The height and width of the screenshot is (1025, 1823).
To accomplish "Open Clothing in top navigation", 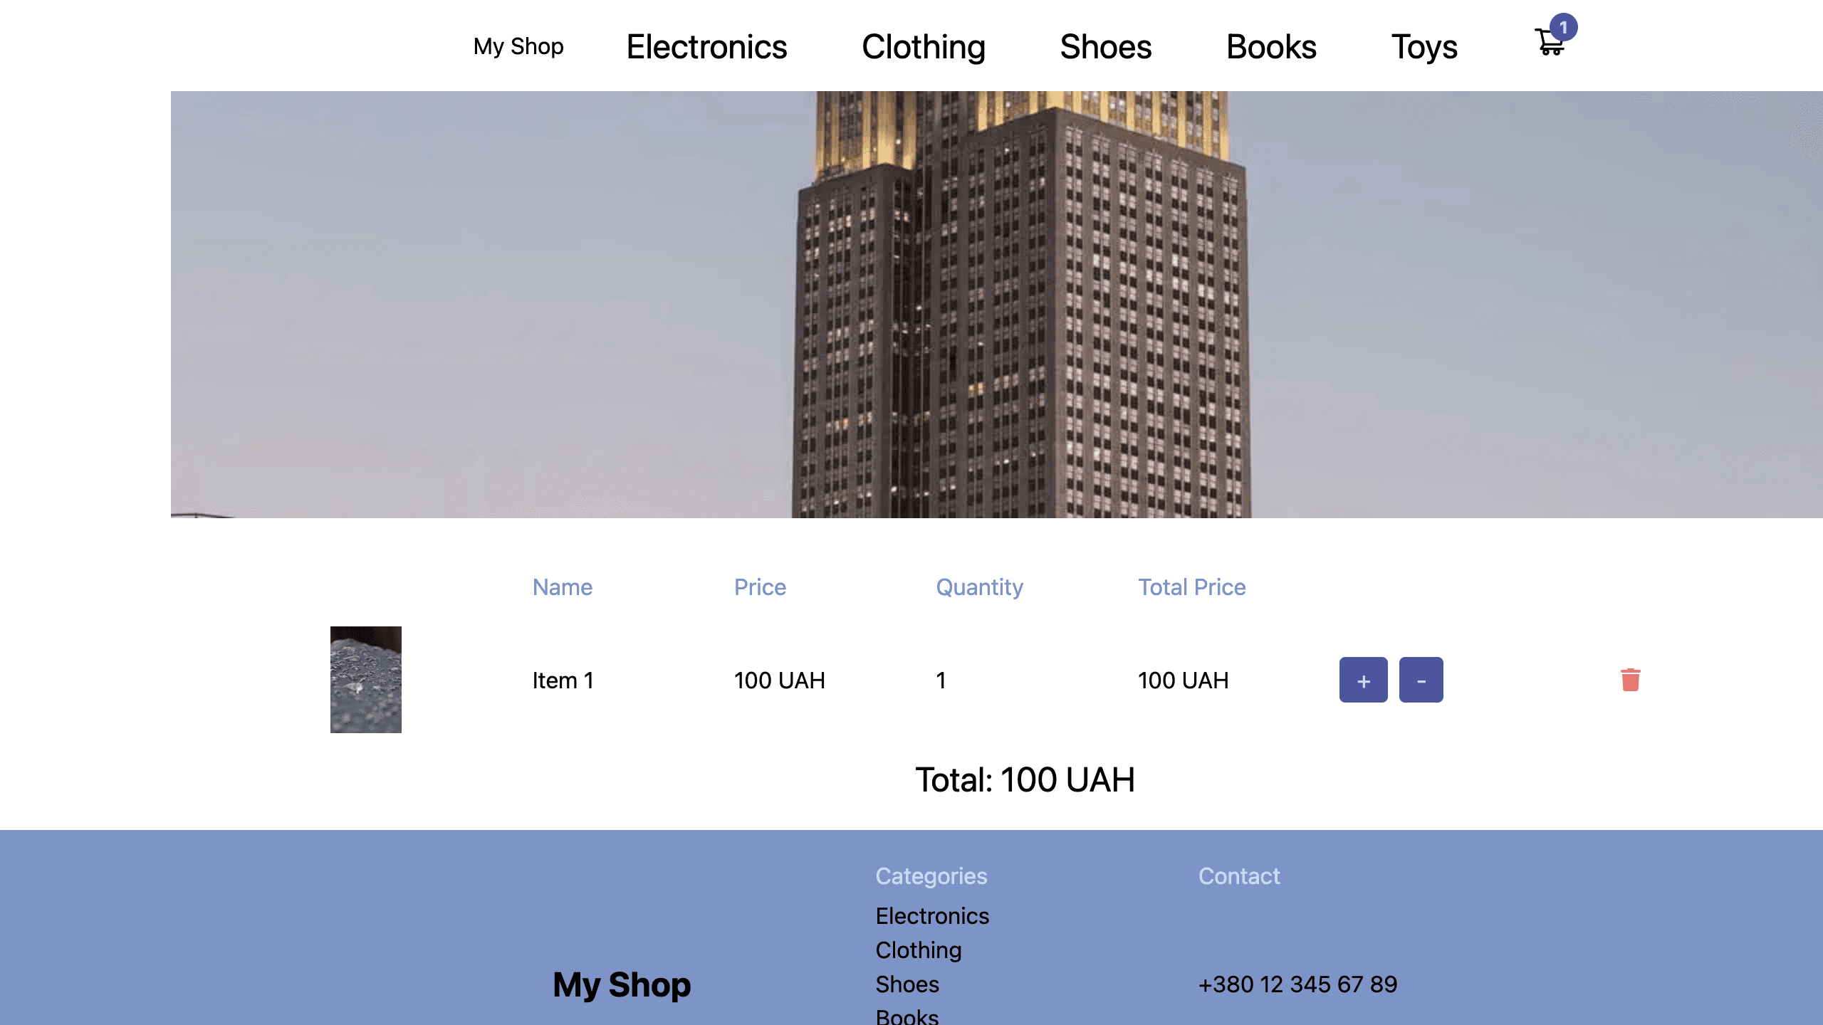I will pyautogui.click(x=924, y=46).
